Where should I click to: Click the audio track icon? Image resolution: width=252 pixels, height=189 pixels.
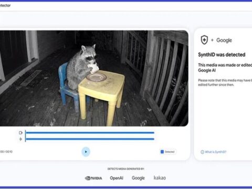(x=20, y=139)
